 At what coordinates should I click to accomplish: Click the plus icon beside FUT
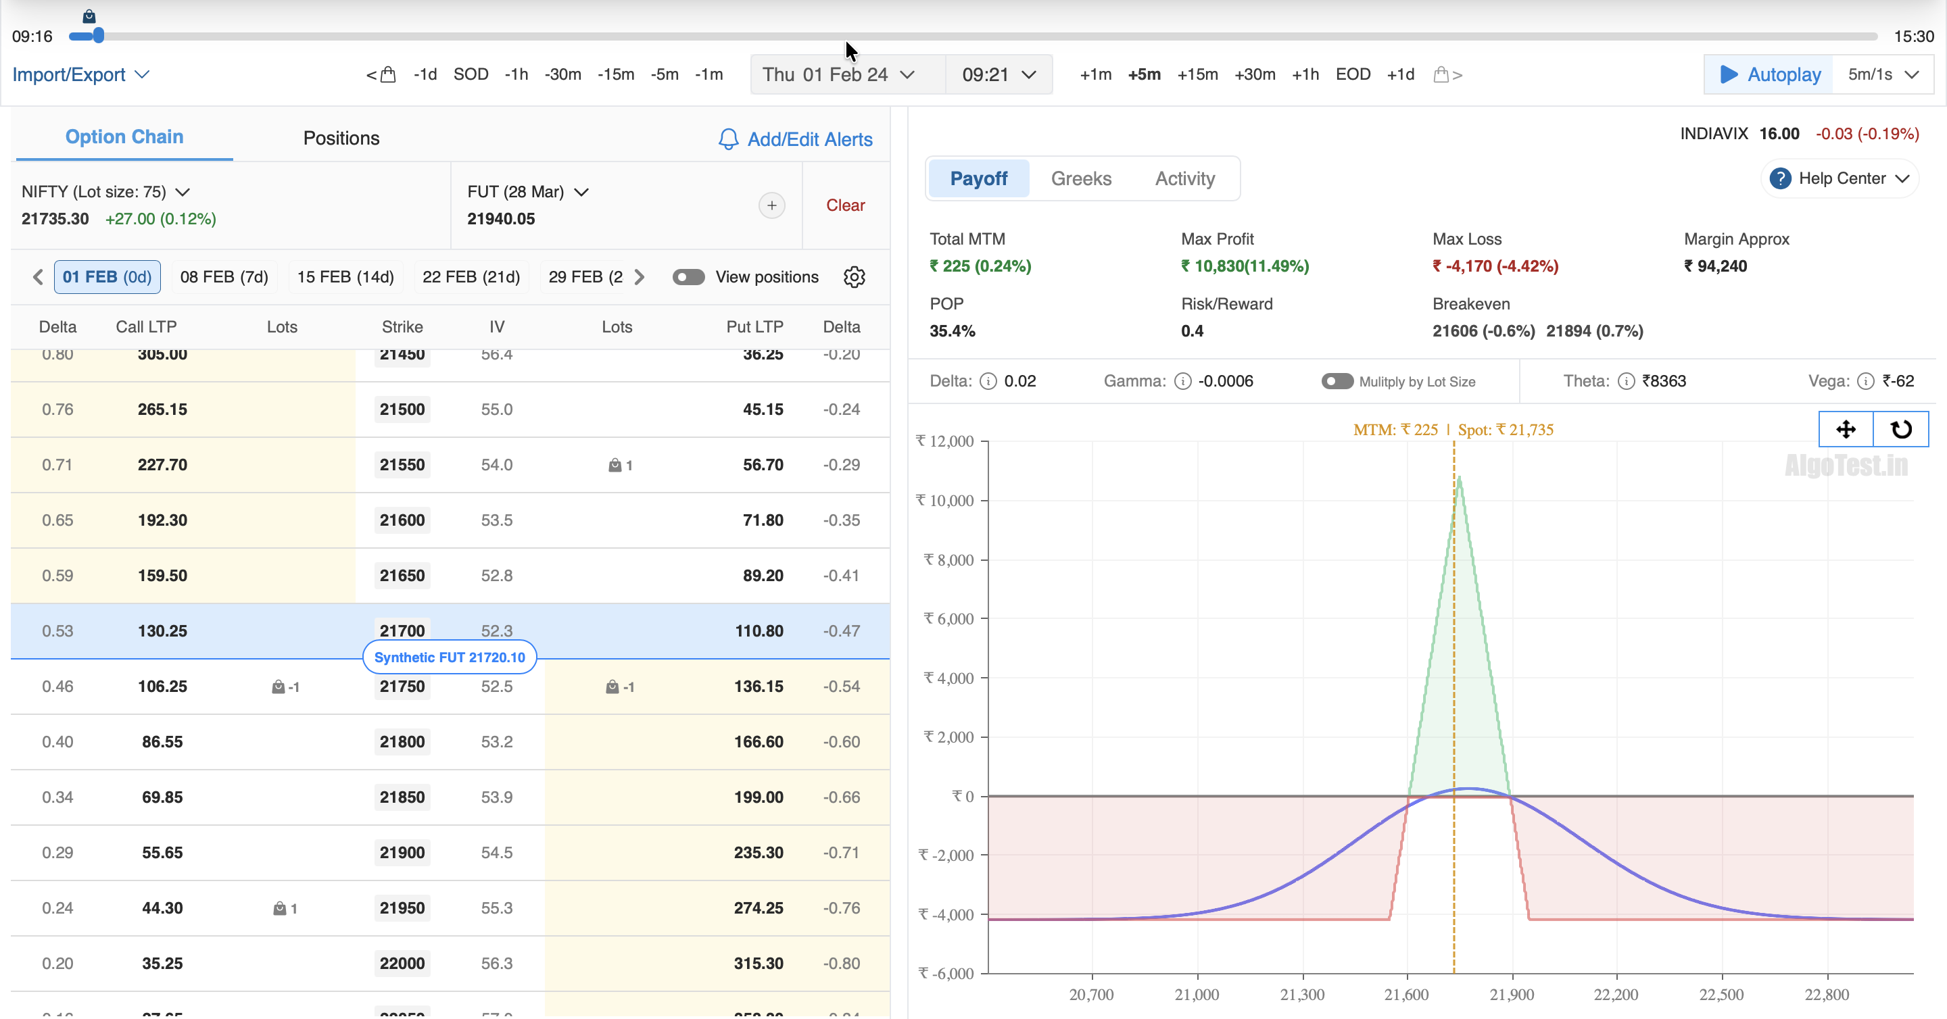771,205
